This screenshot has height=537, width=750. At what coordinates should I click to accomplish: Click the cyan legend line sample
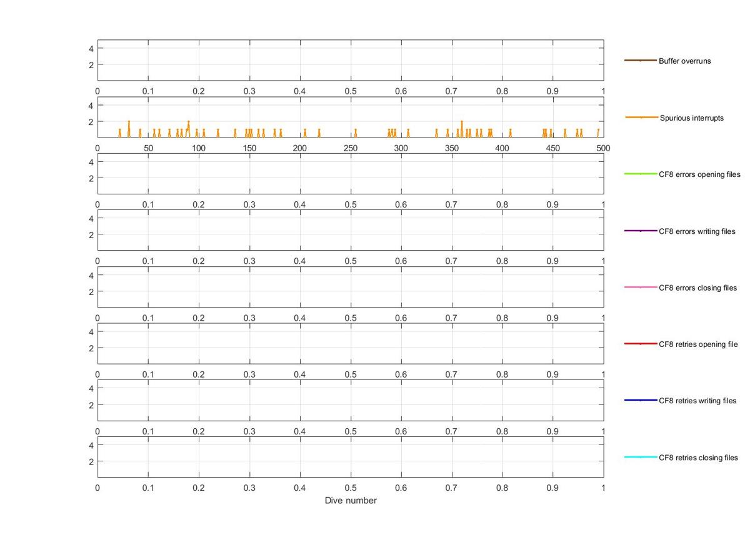[641, 457]
